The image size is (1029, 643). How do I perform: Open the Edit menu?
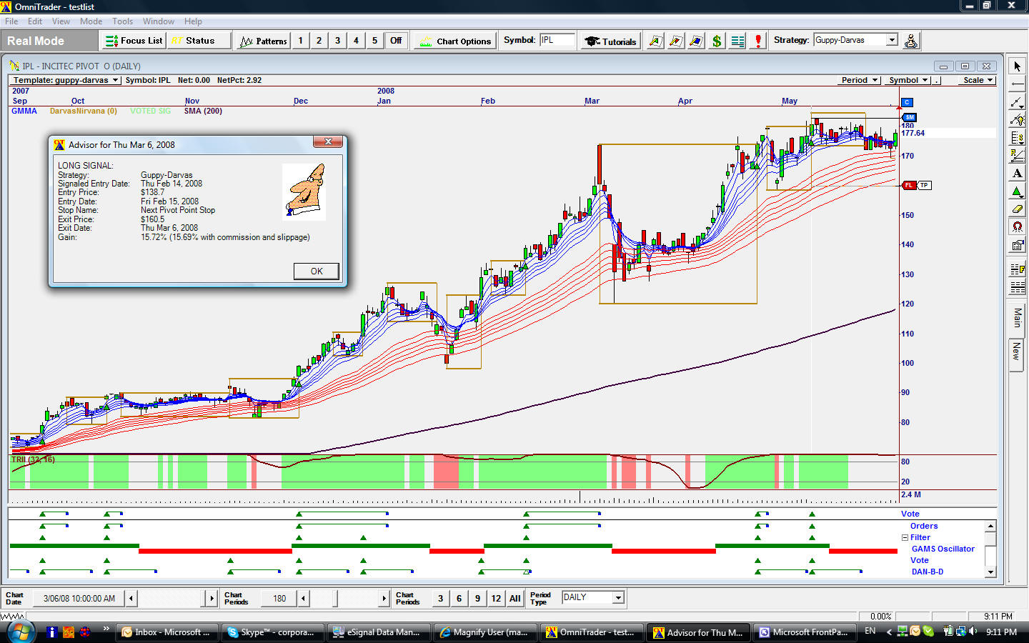(x=35, y=21)
